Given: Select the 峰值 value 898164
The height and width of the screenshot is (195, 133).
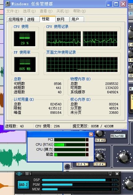Looking at the screenshot, I should click(x=56, y=113).
